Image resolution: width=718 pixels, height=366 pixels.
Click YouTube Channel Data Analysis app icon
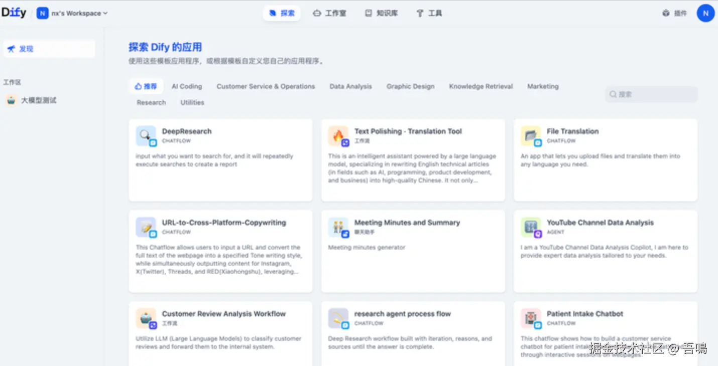pos(531,227)
